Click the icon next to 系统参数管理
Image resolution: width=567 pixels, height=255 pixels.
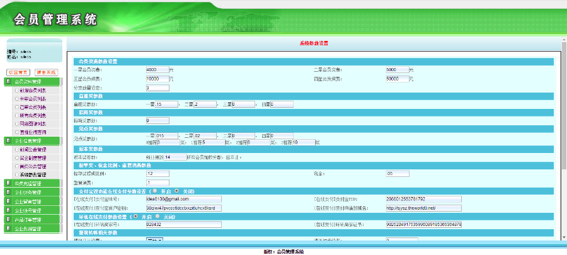[16, 174]
